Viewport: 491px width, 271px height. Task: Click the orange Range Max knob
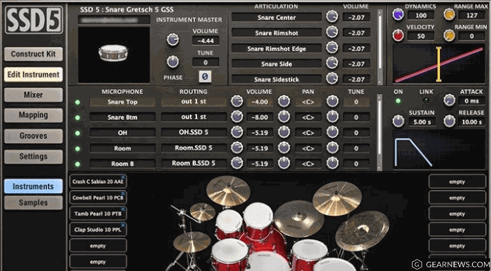[449, 15]
